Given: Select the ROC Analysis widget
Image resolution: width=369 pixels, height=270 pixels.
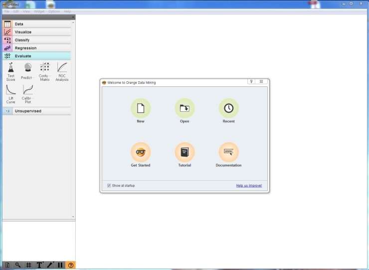Looking at the screenshot, I should click(x=62, y=72).
